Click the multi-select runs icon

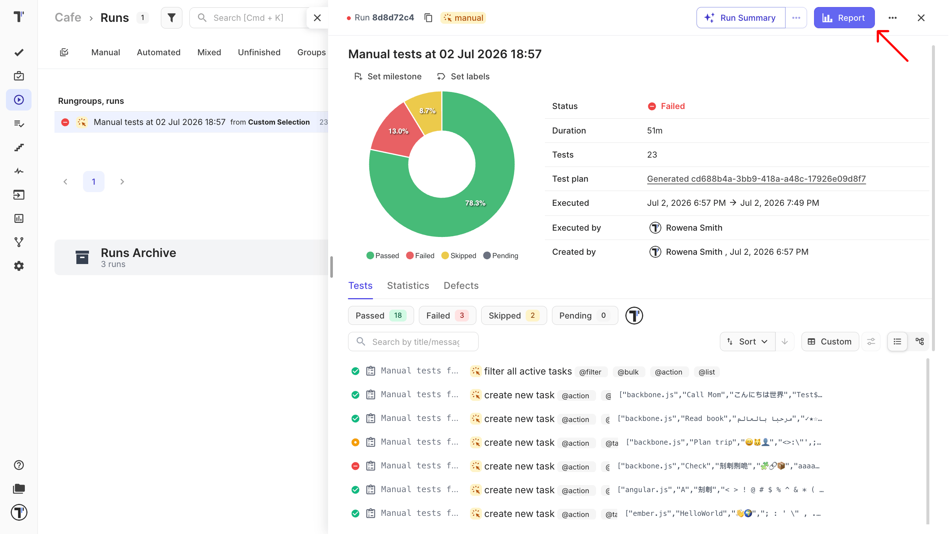(x=64, y=52)
